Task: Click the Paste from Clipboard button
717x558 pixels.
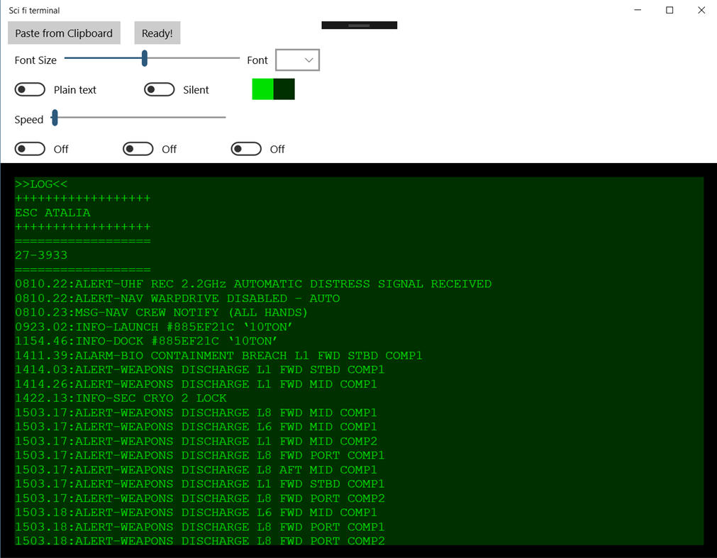Action: pyautogui.click(x=63, y=33)
